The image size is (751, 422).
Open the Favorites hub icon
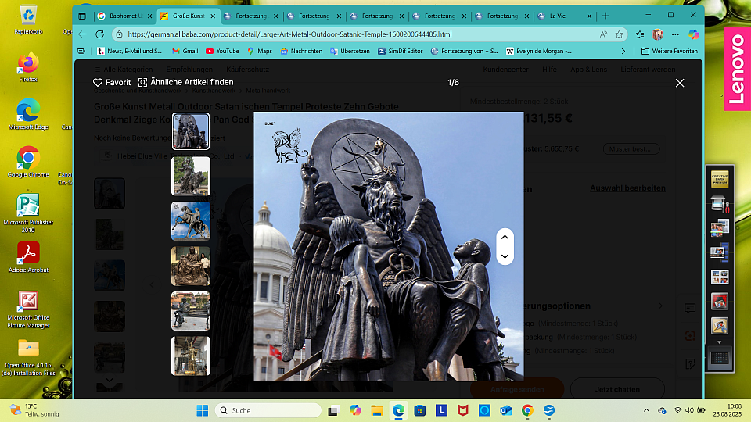640,34
